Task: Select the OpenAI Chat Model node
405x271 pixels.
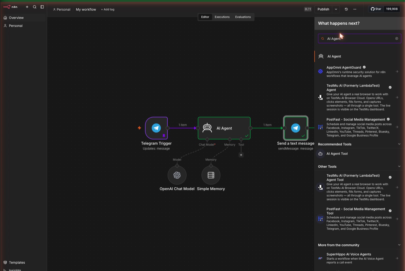Action: pos(177,175)
